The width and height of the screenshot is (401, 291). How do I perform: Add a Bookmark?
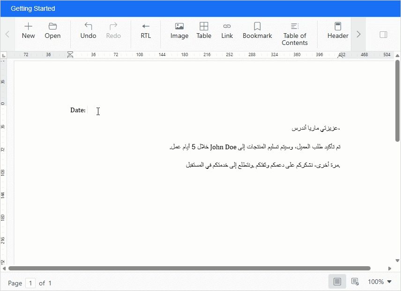(x=257, y=31)
